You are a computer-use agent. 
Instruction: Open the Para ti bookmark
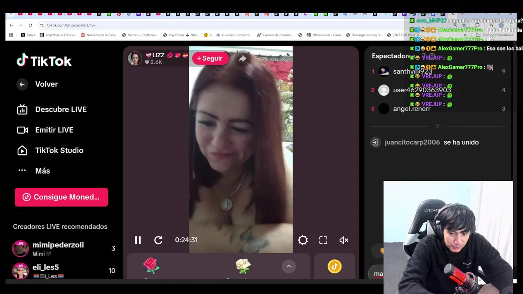click(x=28, y=35)
